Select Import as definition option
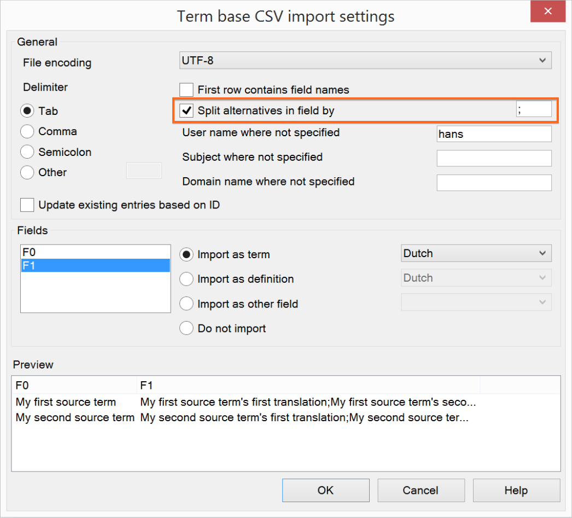This screenshot has height=518, width=572. tap(186, 279)
